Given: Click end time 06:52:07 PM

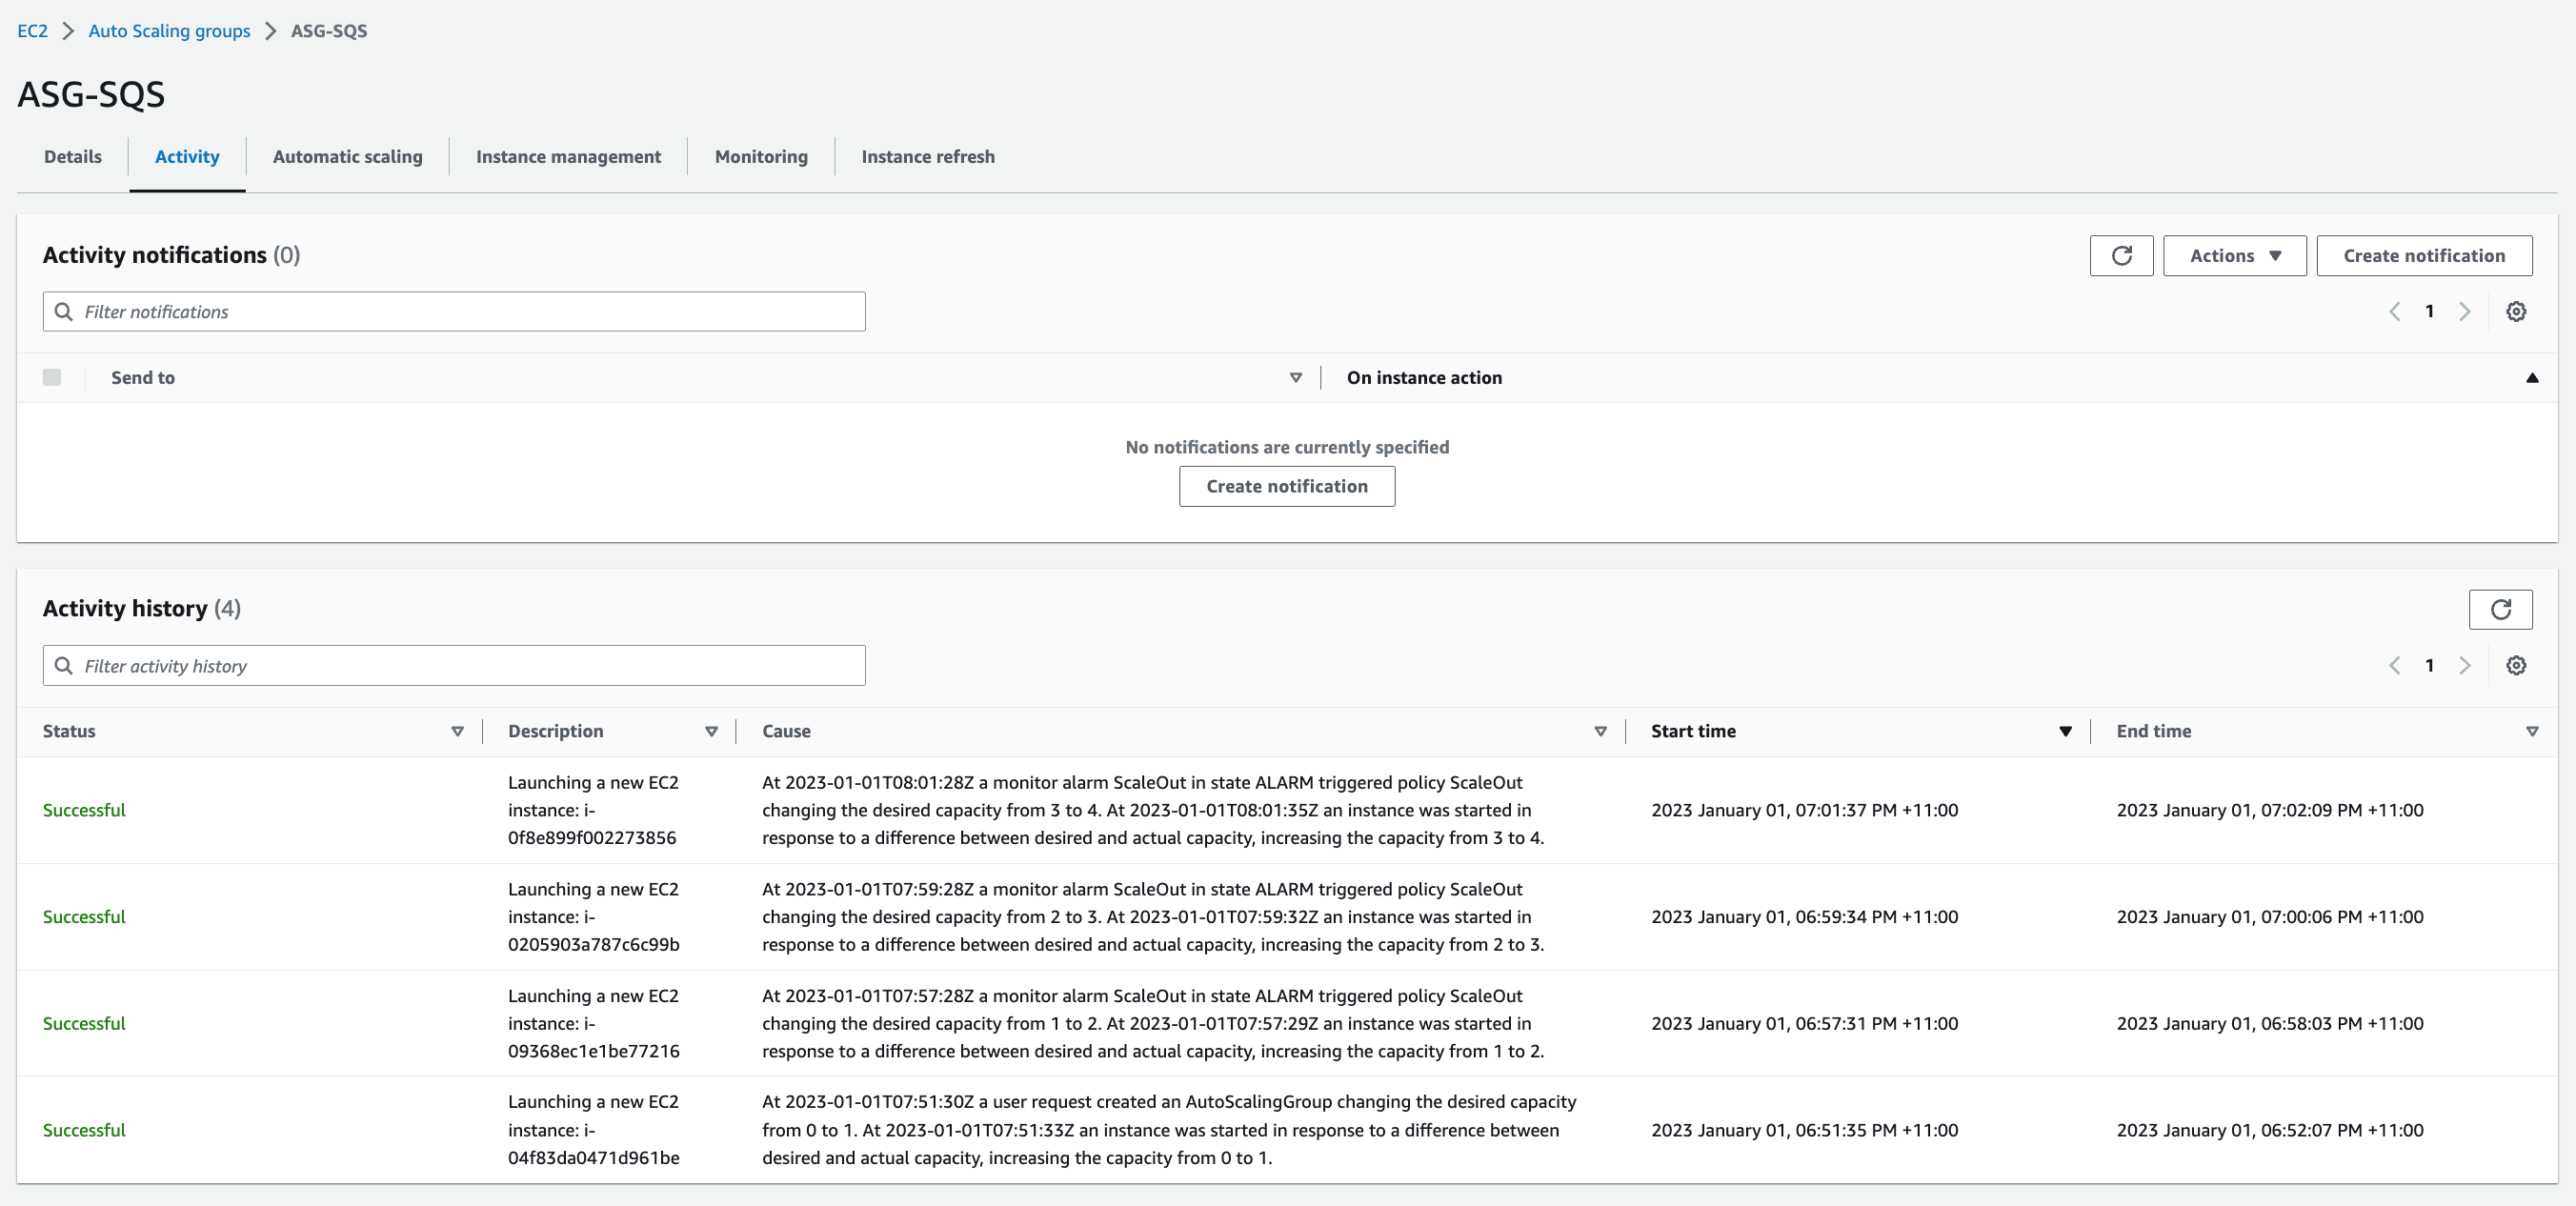Looking at the screenshot, I should (x=2270, y=1130).
